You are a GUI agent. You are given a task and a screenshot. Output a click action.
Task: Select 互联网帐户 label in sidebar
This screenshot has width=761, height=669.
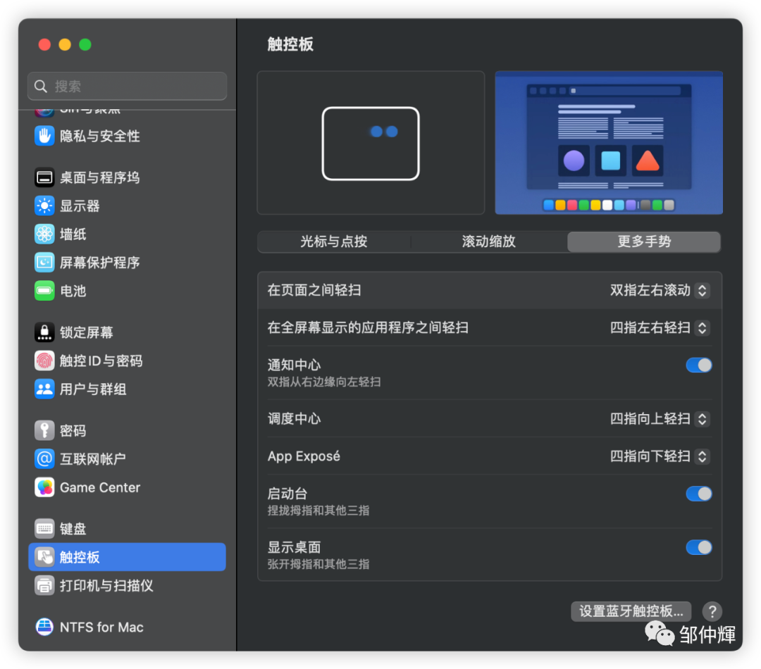(x=93, y=459)
